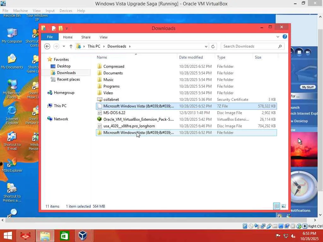
Task: Open recent locations dropdown arrow
Action: [64, 46]
